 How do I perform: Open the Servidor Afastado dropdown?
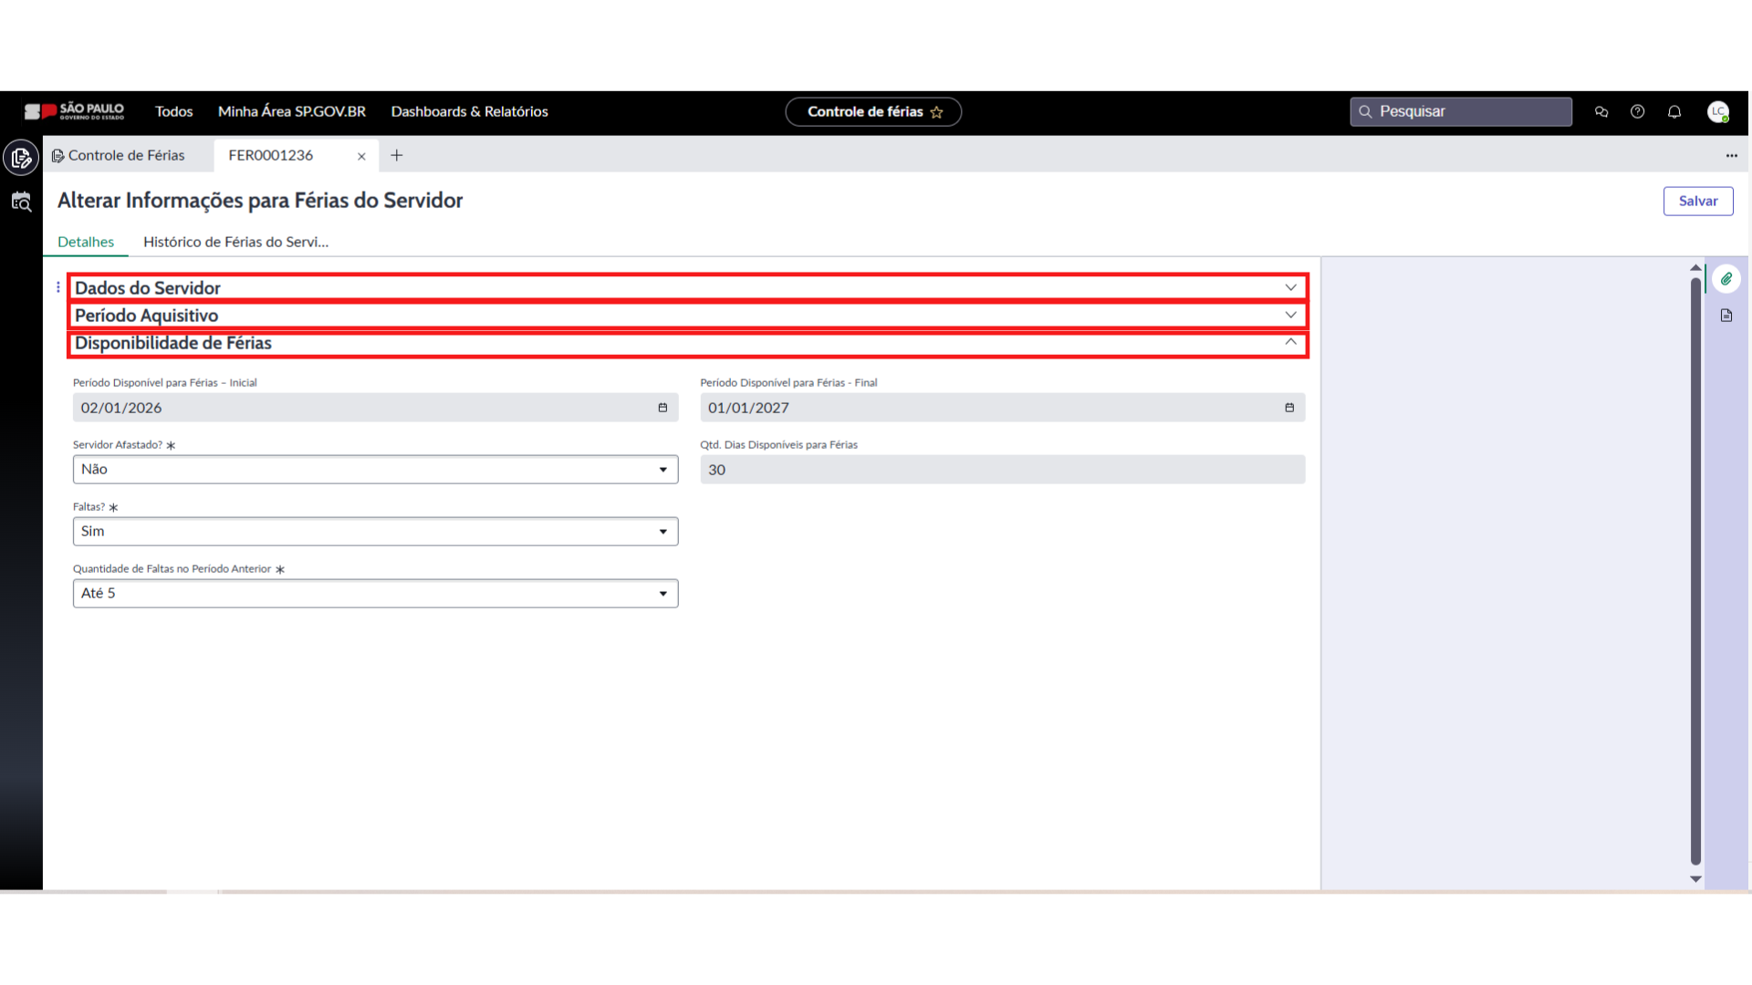375,470
